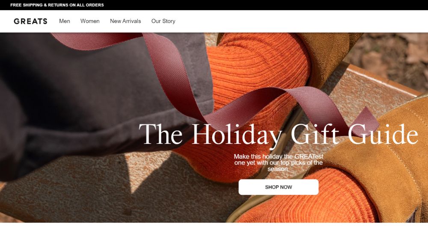Browse the men's collection from navigation
Screen dimensions: 428x235
(x=65, y=21)
